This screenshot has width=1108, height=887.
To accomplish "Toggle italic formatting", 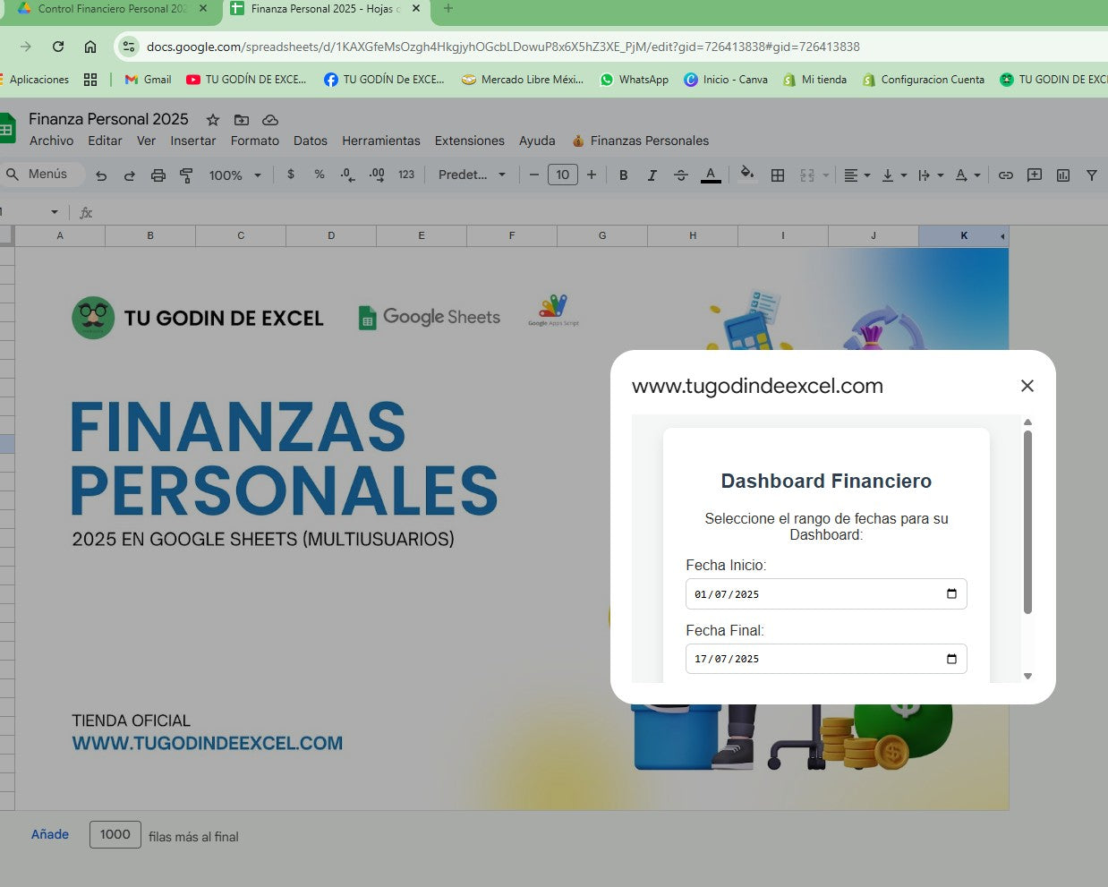I will [x=652, y=175].
